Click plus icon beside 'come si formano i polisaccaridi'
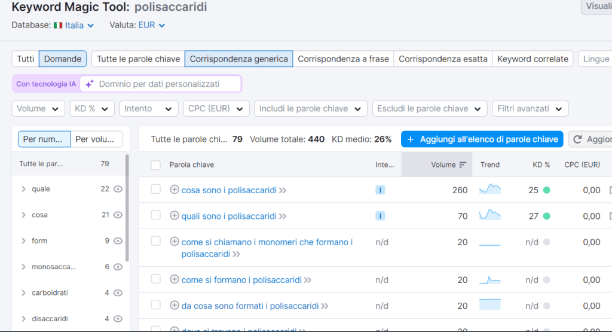Image resolution: width=612 pixels, height=332 pixels. point(175,279)
